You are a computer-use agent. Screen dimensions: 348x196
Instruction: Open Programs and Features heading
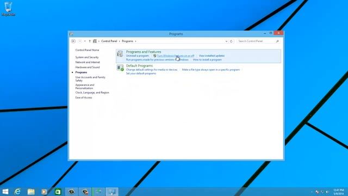(x=144, y=52)
